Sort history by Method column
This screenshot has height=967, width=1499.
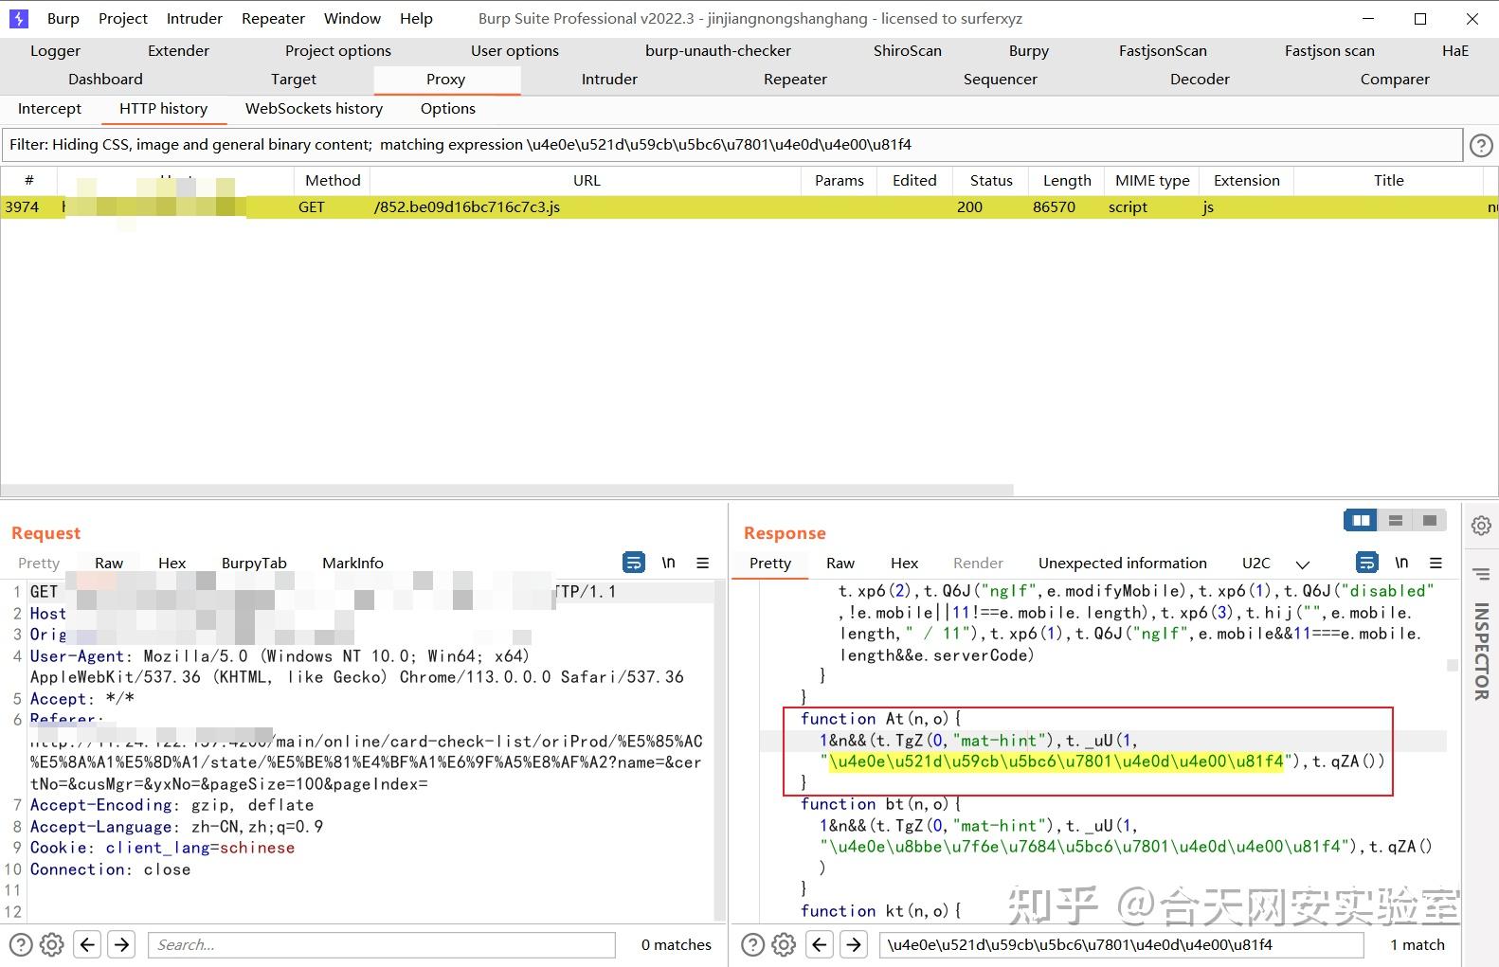[333, 180]
